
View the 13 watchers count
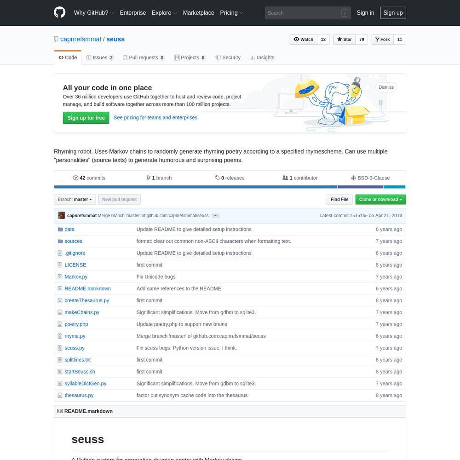pos(323,39)
